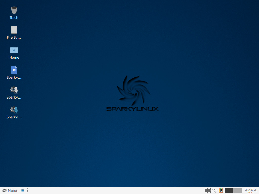Select Sparky installer icon with white arrow

[14, 90]
